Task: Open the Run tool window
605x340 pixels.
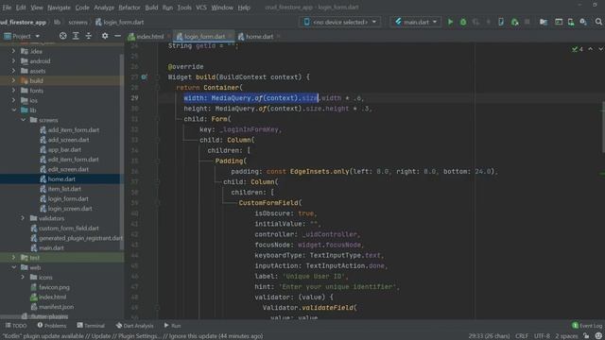Action: [172, 326]
